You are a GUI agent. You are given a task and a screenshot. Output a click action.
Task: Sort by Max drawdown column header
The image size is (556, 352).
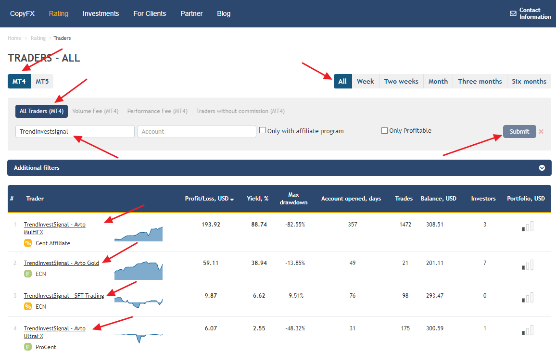pos(293,199)
